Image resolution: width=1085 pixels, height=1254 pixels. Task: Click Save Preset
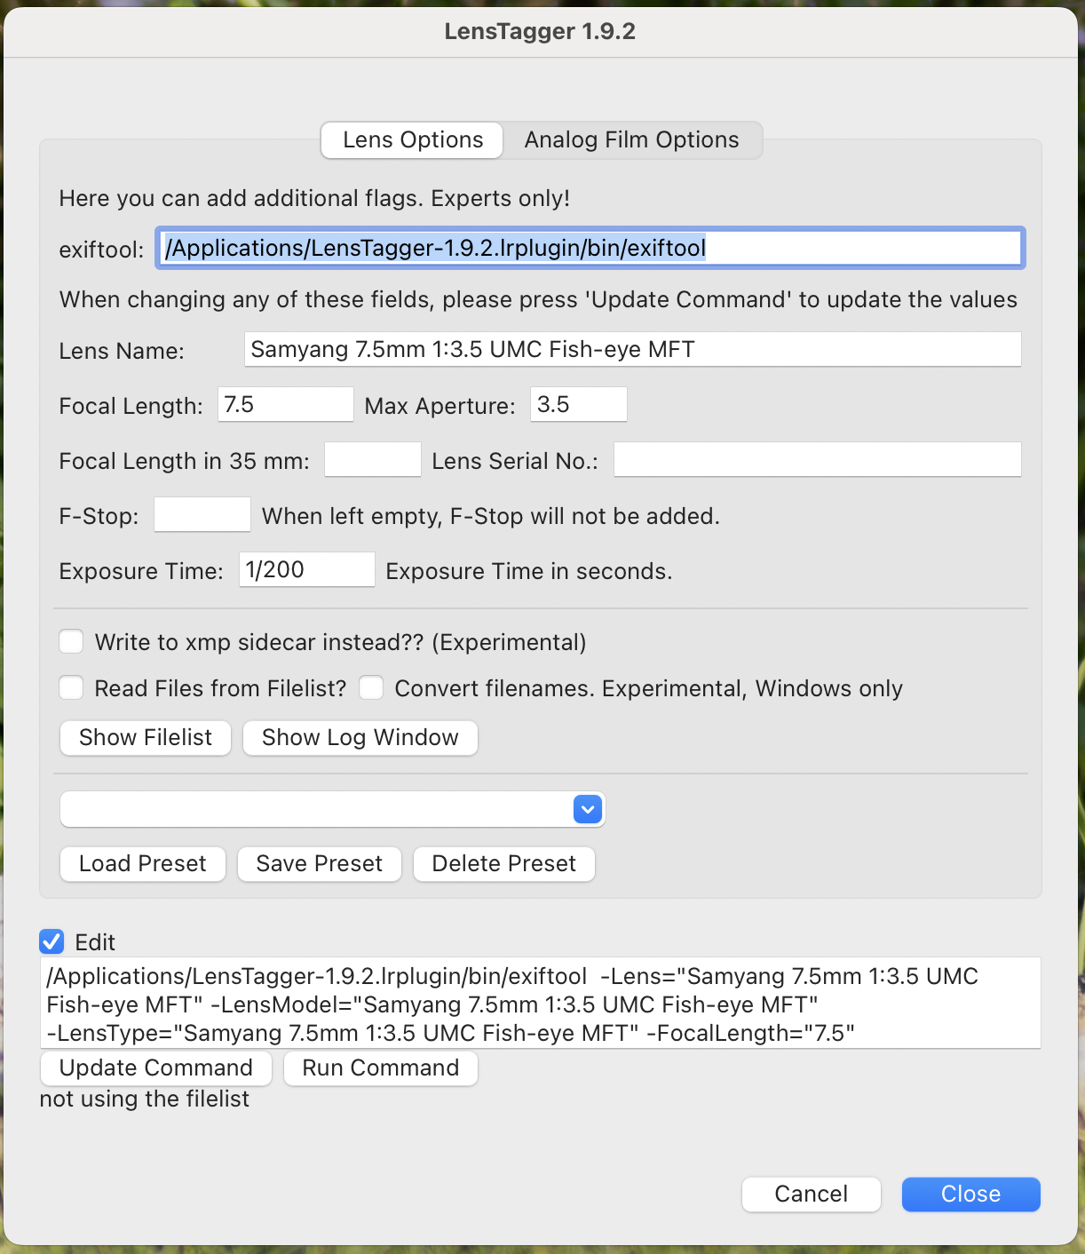point(319,864)
